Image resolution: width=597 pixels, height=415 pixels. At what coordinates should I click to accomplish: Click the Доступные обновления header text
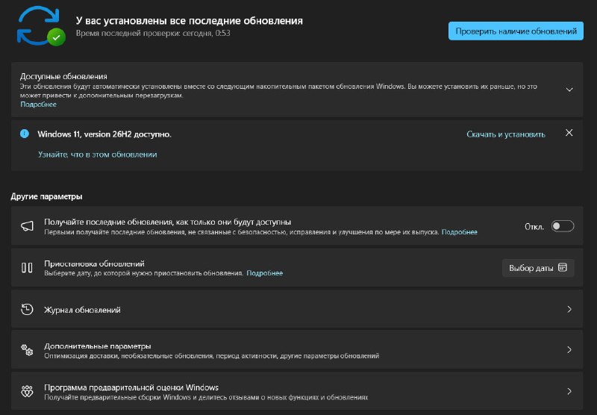point(63,76)
